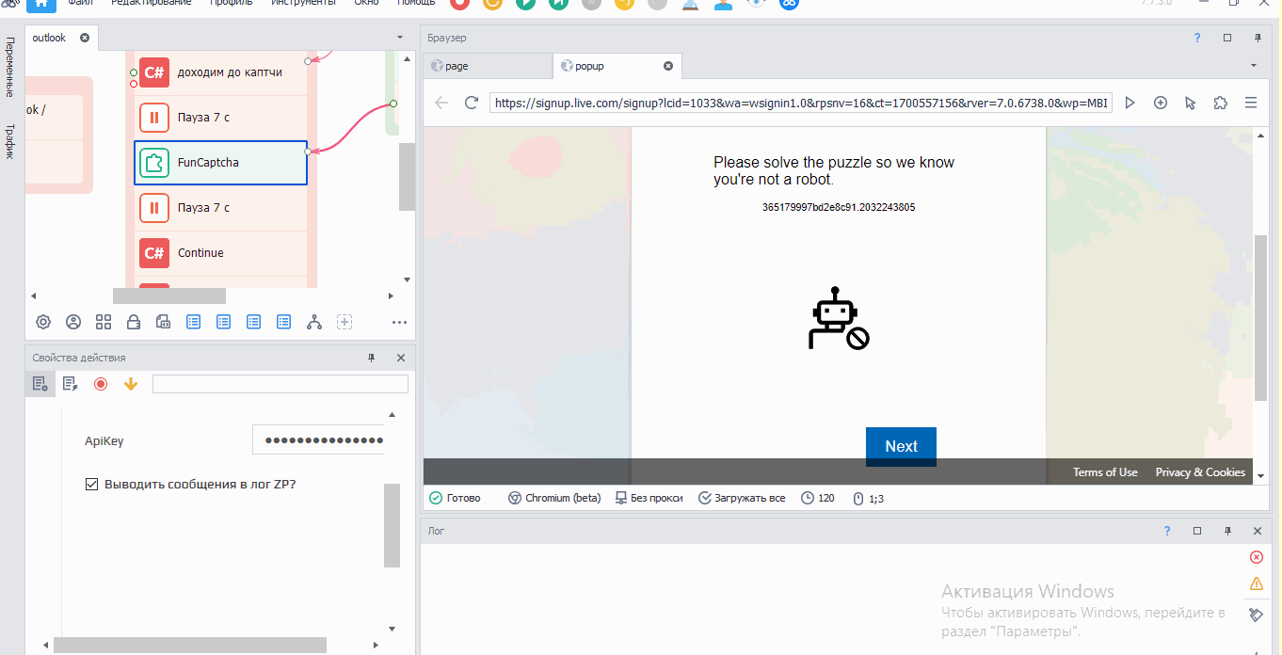The width and height of the screenshot is (1282, 655).
Task: Click the branch tree icon in project toolbar
Action: pyautogui.click(x=314, y=322)
